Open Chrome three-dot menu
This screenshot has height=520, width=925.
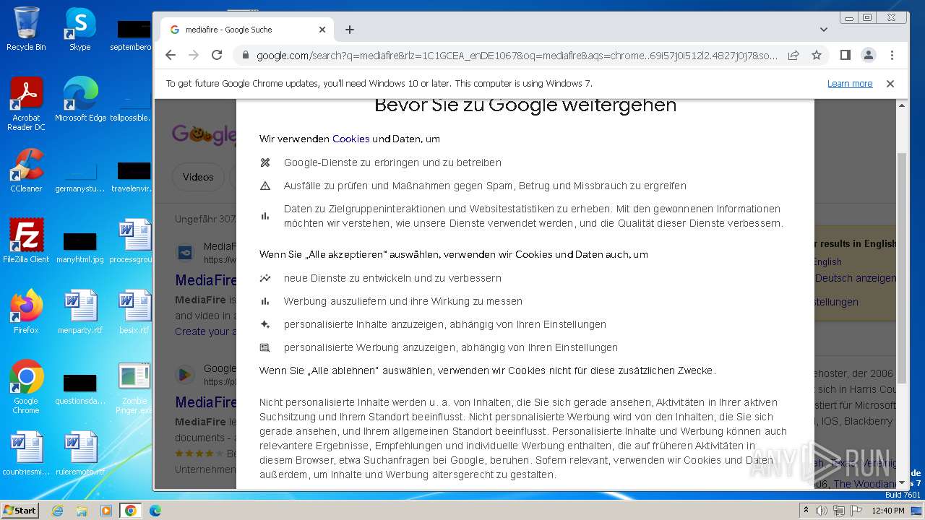coord(892,55)
